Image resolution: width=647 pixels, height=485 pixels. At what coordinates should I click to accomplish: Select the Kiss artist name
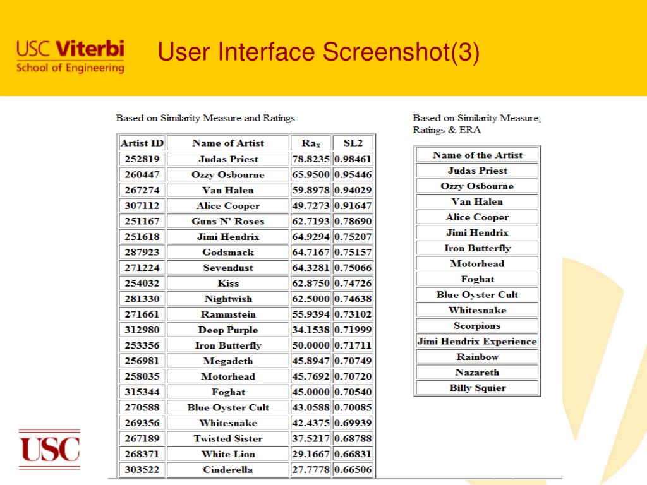[x=227, y=284]
